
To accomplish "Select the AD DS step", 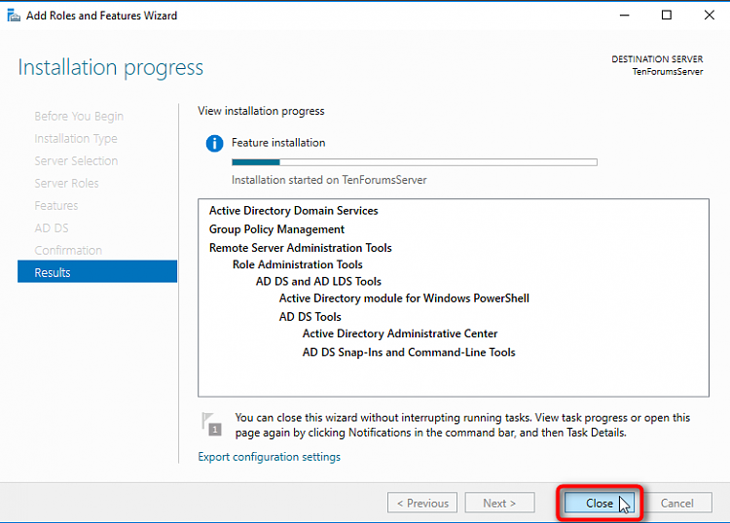I will coord(52,228).
